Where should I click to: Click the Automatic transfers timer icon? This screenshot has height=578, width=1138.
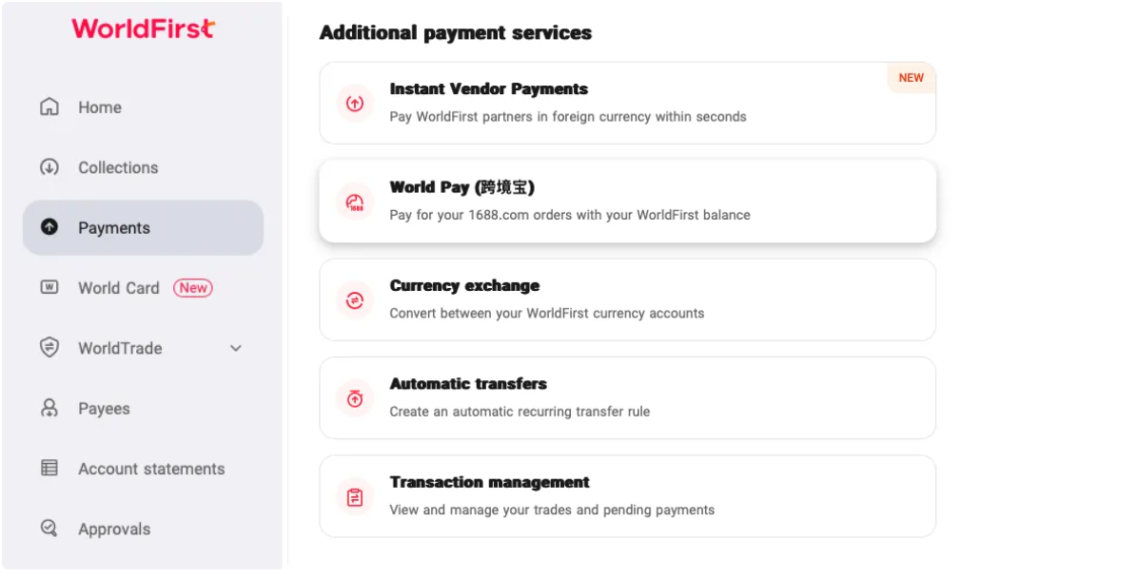pyautogui.click(x=355, y=398)
